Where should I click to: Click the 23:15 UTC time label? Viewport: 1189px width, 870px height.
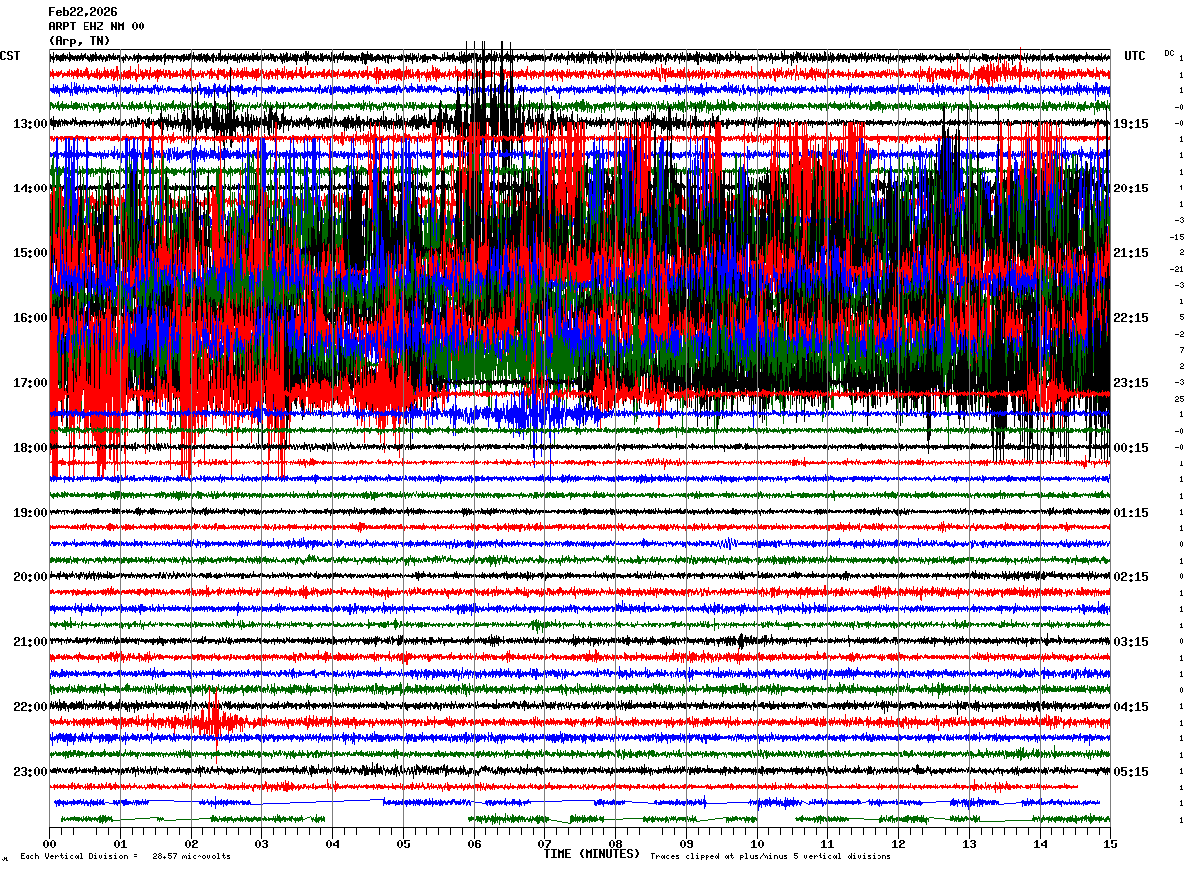tap(1131, 383)
